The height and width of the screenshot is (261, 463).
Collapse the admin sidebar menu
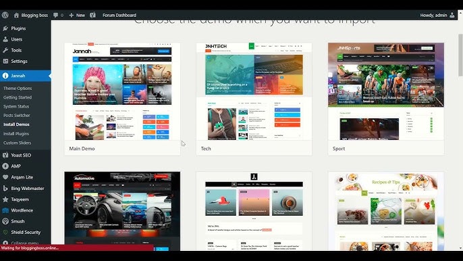point(21,243)
